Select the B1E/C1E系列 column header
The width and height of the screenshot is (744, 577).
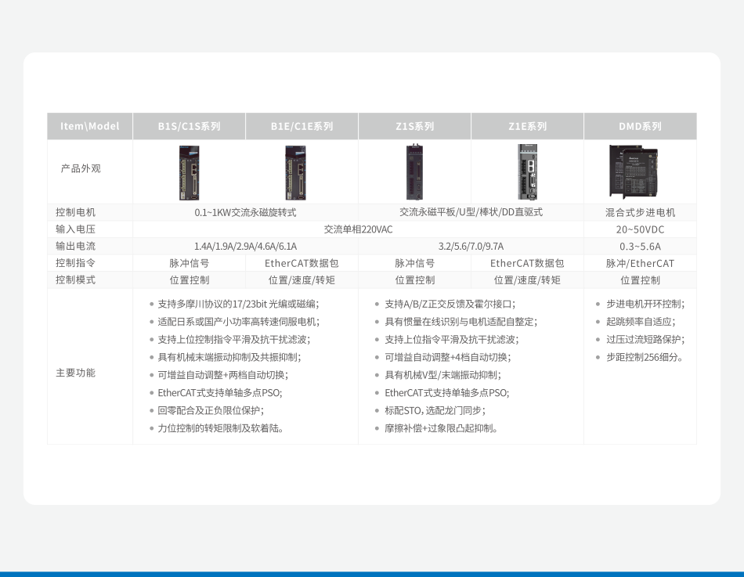coord(302,126)
